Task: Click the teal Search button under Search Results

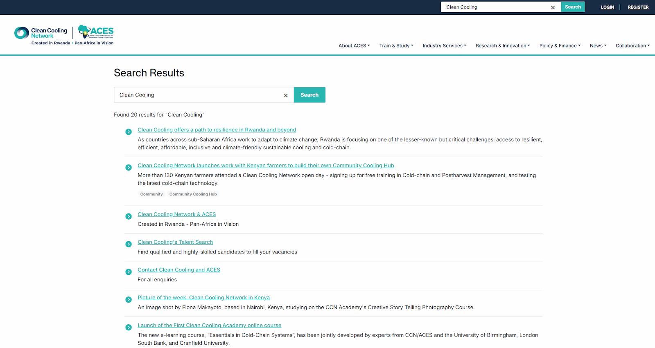Action: click(x=309, y=95)
